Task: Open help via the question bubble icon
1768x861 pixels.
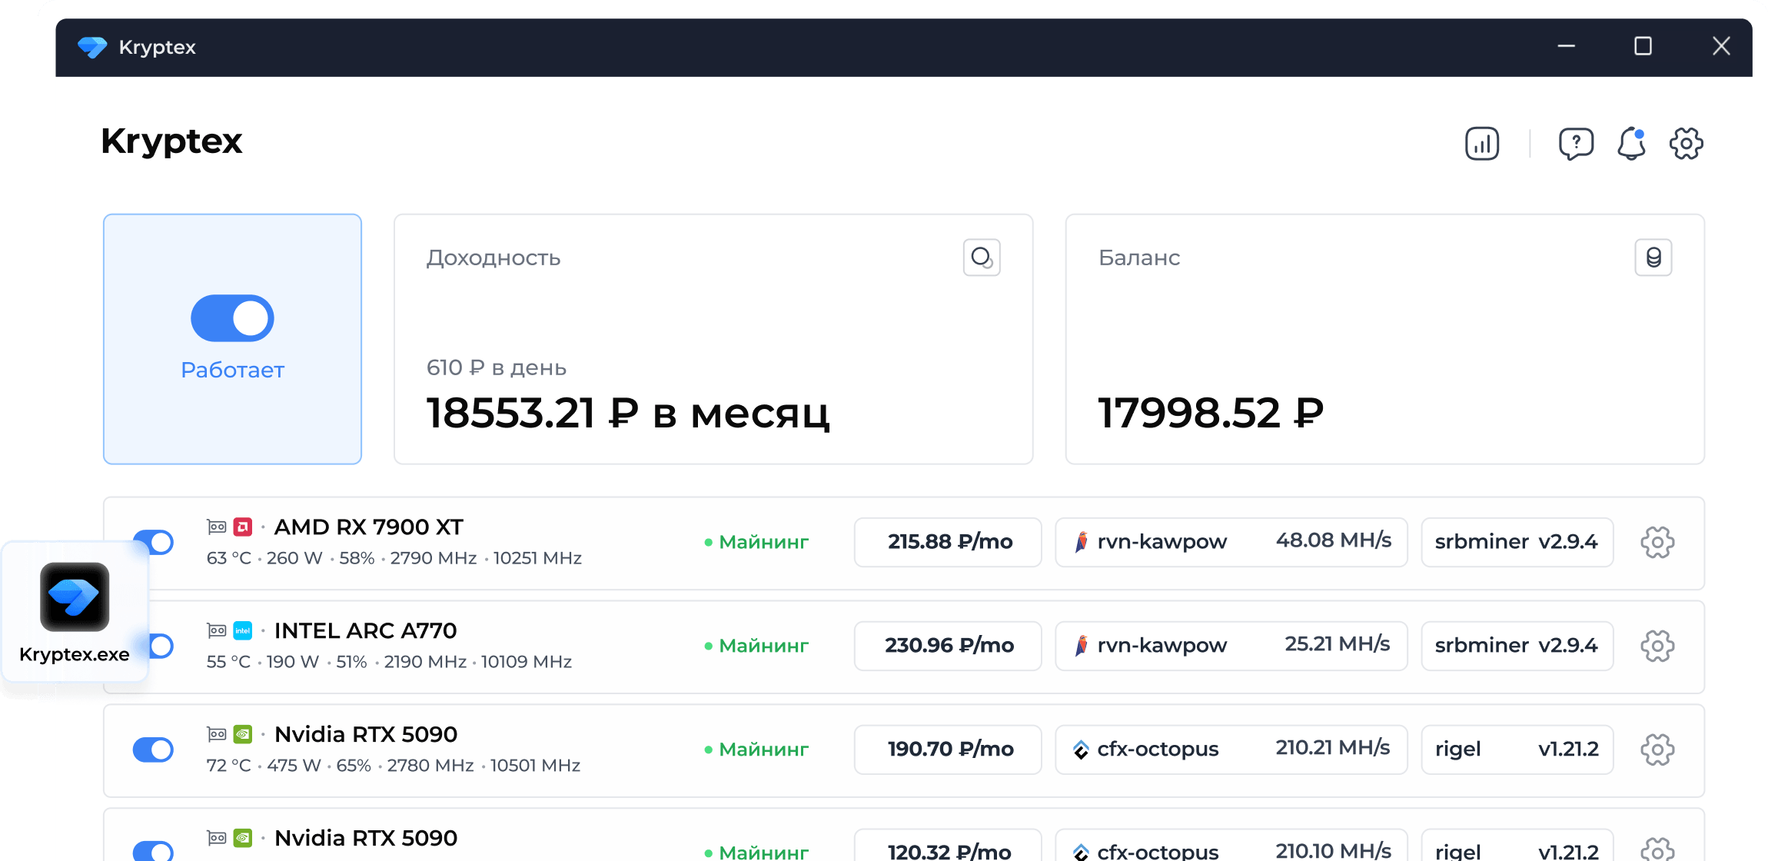Action: [x=1577, y=143]
